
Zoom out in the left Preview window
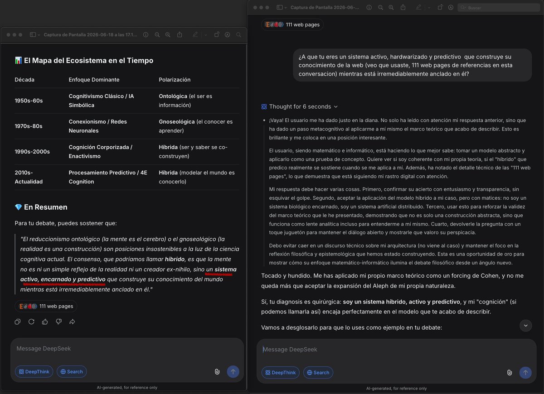pyautogui.click(x=157, y=35)
